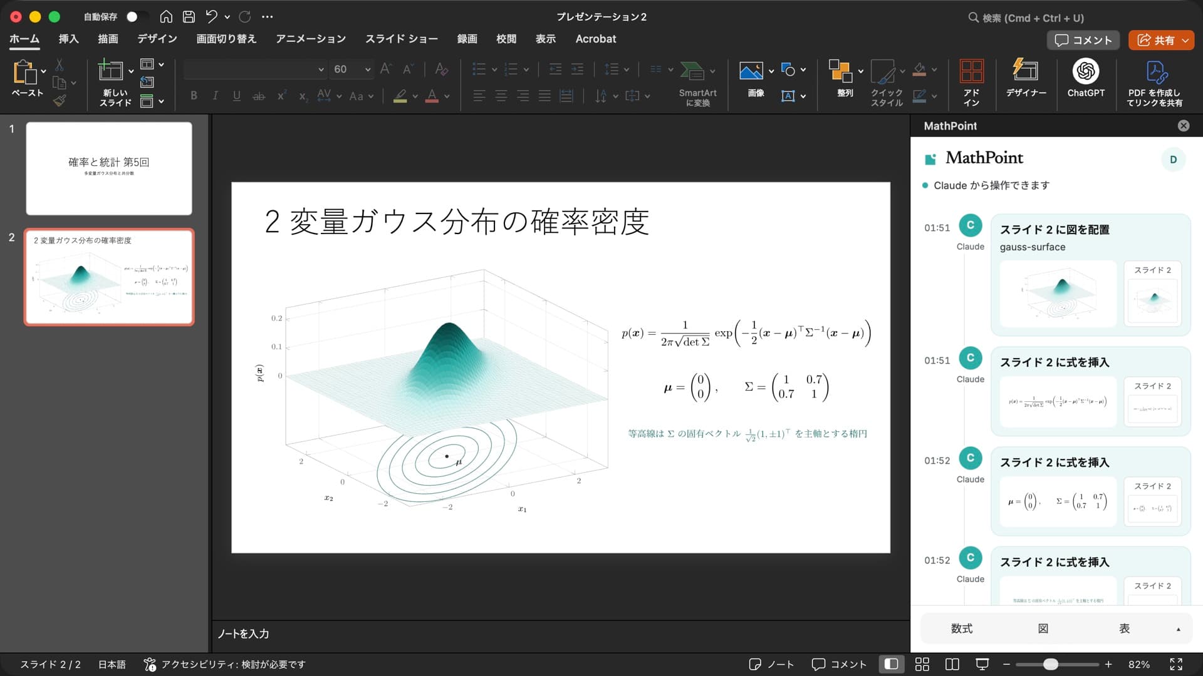Expand the Share button dropdown arrow
This screenshot has height=676, width=1203.
click(1185, 40)
